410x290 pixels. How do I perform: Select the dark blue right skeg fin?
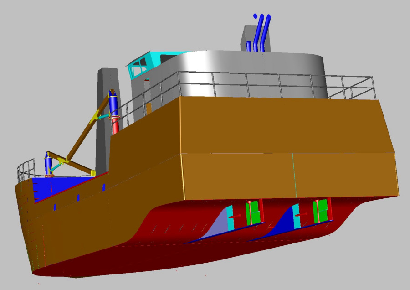pyautogui.click(x=282, y=224)
